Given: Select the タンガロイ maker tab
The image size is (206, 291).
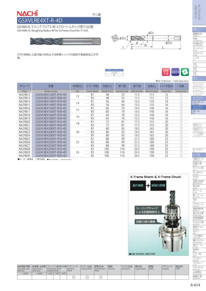Looking at the screenshot, I should [199, 173].
